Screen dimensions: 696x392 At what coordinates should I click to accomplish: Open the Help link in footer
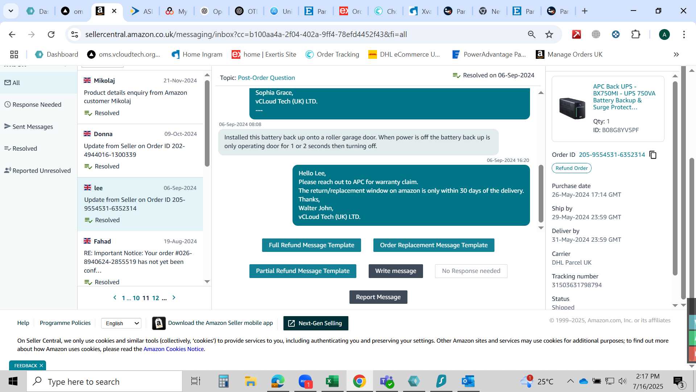coord(23,323)
